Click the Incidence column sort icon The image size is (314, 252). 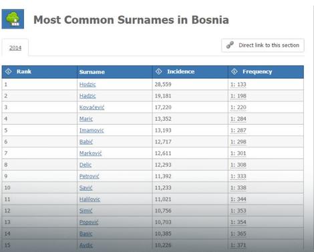pyautogui.click(x=158, y=71)
